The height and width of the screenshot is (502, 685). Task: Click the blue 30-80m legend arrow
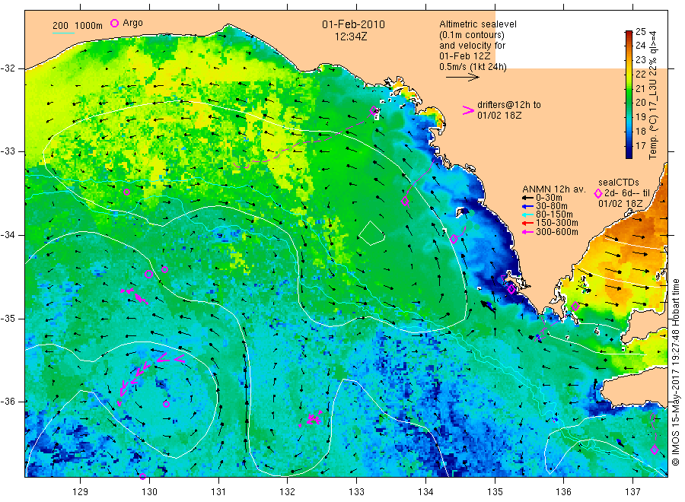(527, 206)
